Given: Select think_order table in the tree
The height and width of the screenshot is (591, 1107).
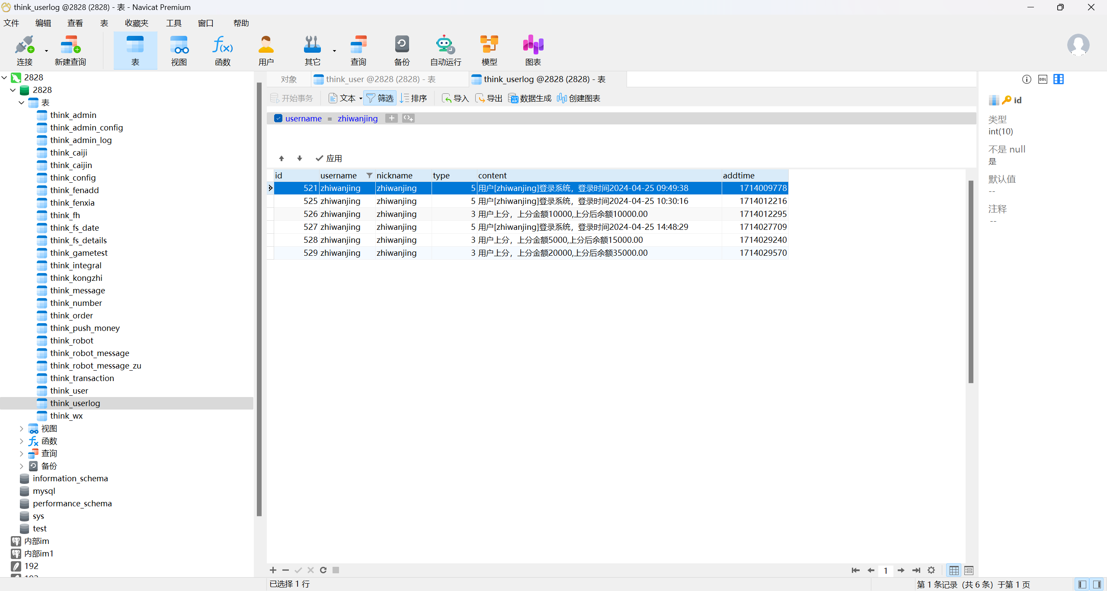Looking at the screenshot, I should 71,315.
